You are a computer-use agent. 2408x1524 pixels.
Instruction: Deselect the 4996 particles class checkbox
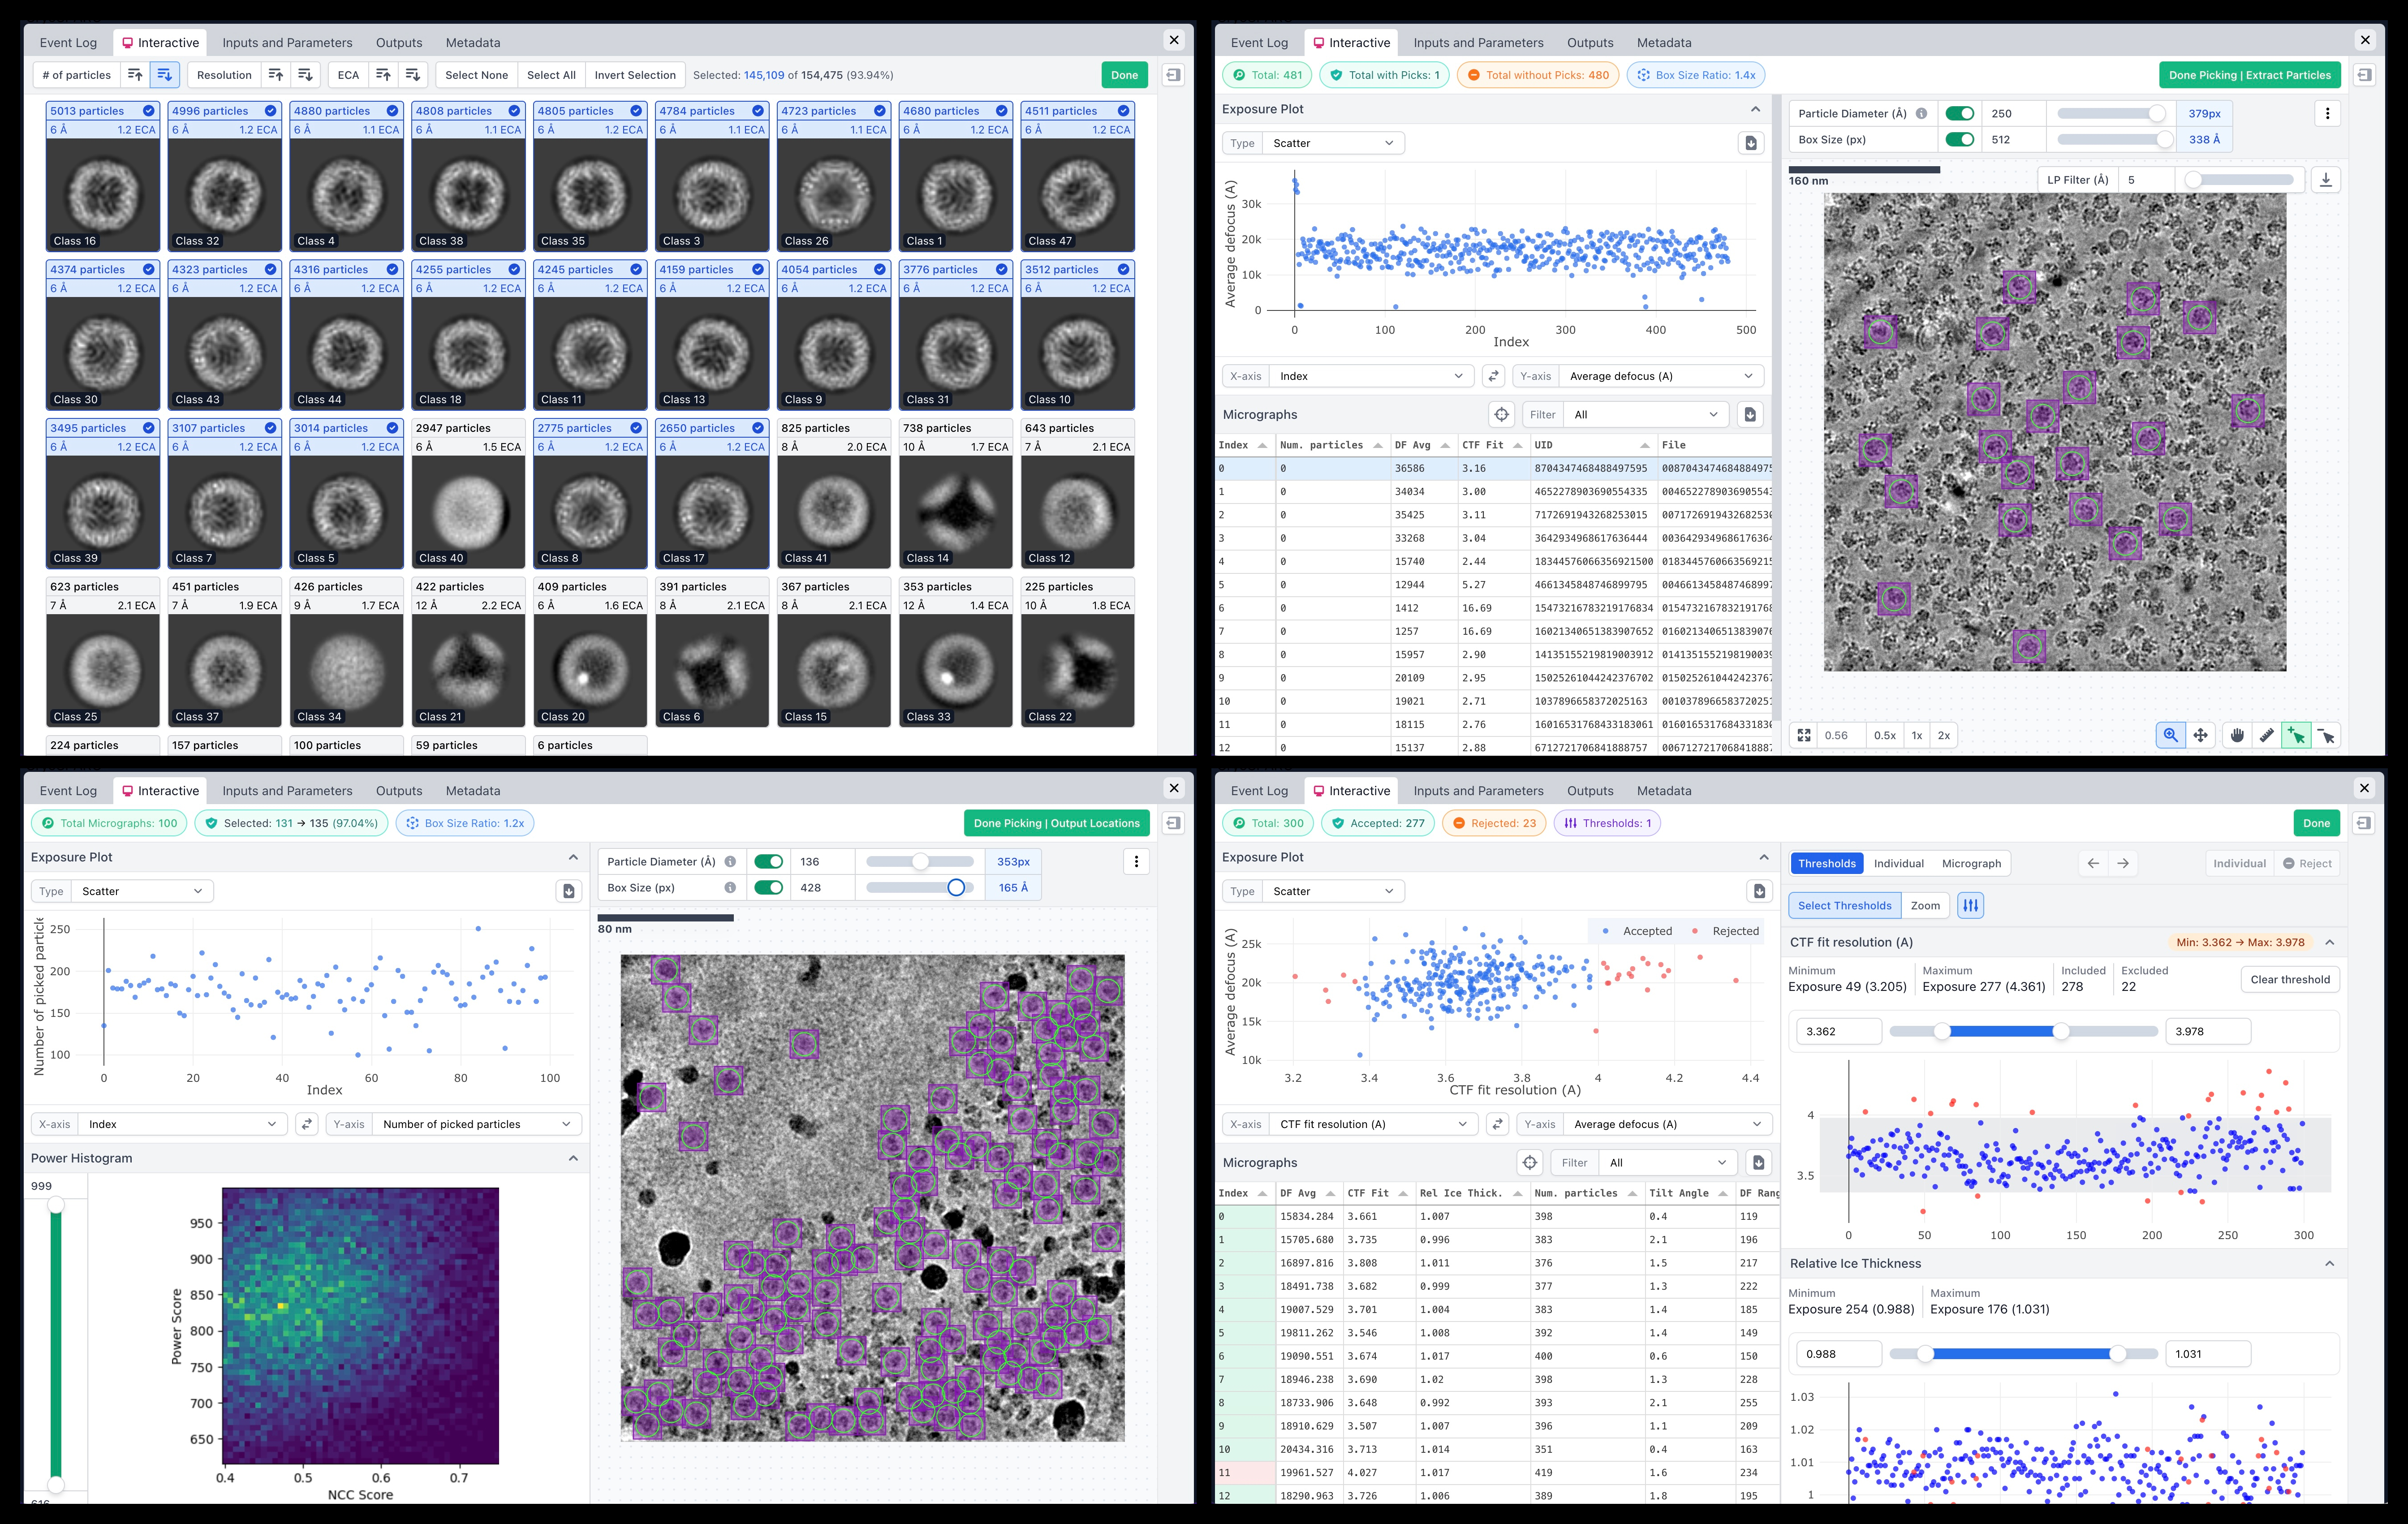270,111
